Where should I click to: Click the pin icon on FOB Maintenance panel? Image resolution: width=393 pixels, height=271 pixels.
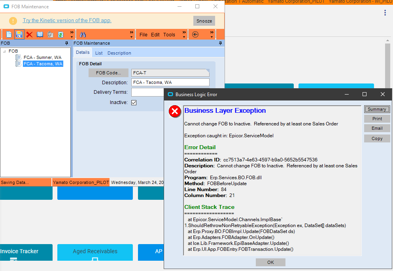tap(220, 43)
